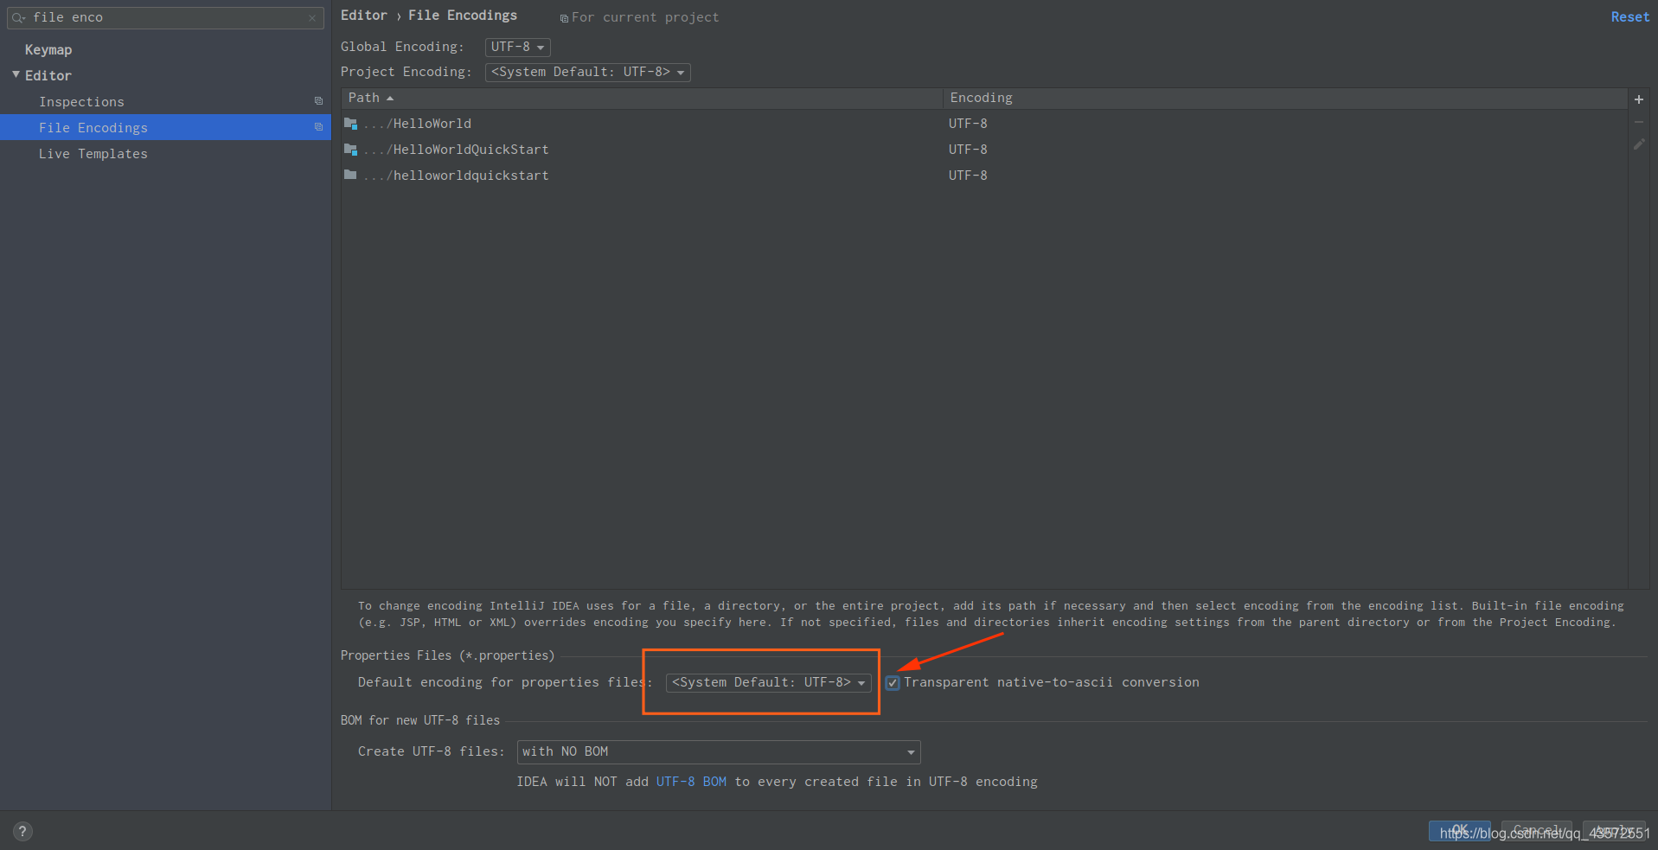1658x850 pixels.
Task: Click the helloworldquickstart folder icon
Action: (350, 175)
